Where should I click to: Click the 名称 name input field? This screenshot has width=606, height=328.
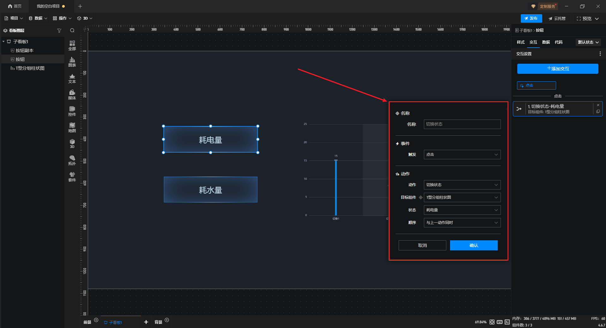pyautogui.click(x=462, y=124)
